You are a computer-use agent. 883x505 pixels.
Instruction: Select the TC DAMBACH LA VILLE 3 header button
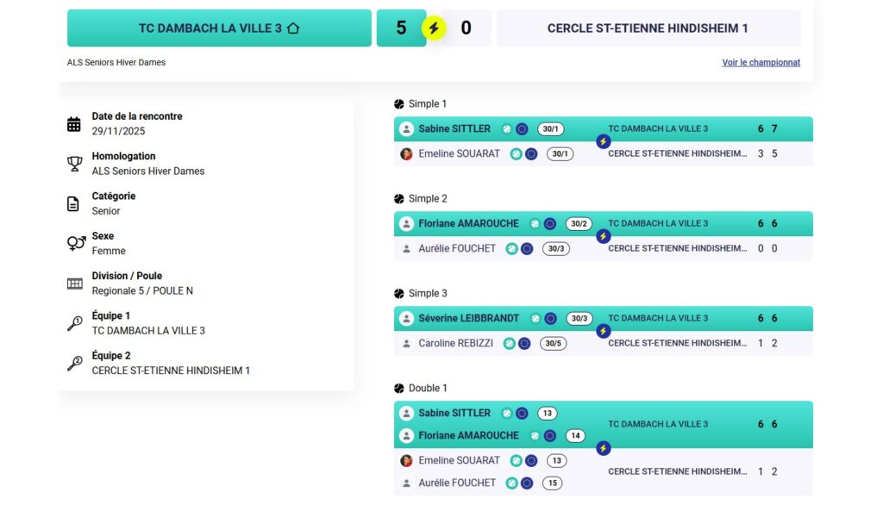219,28
